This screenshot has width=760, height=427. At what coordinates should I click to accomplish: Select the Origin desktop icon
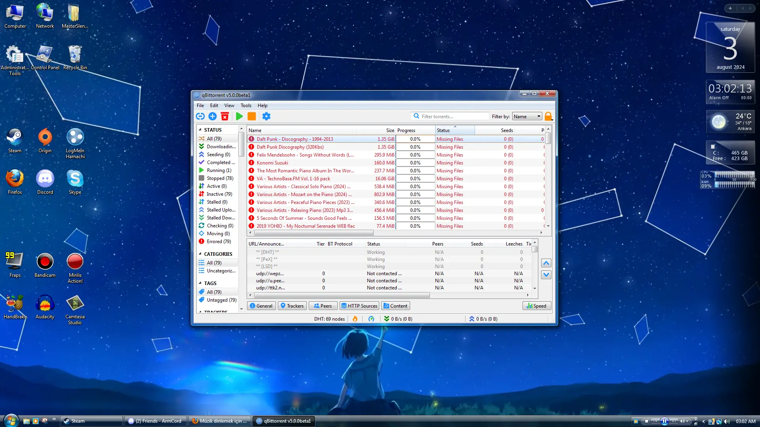45,141
